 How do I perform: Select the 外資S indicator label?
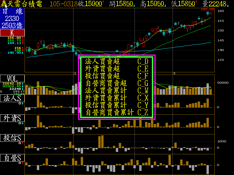12,118
